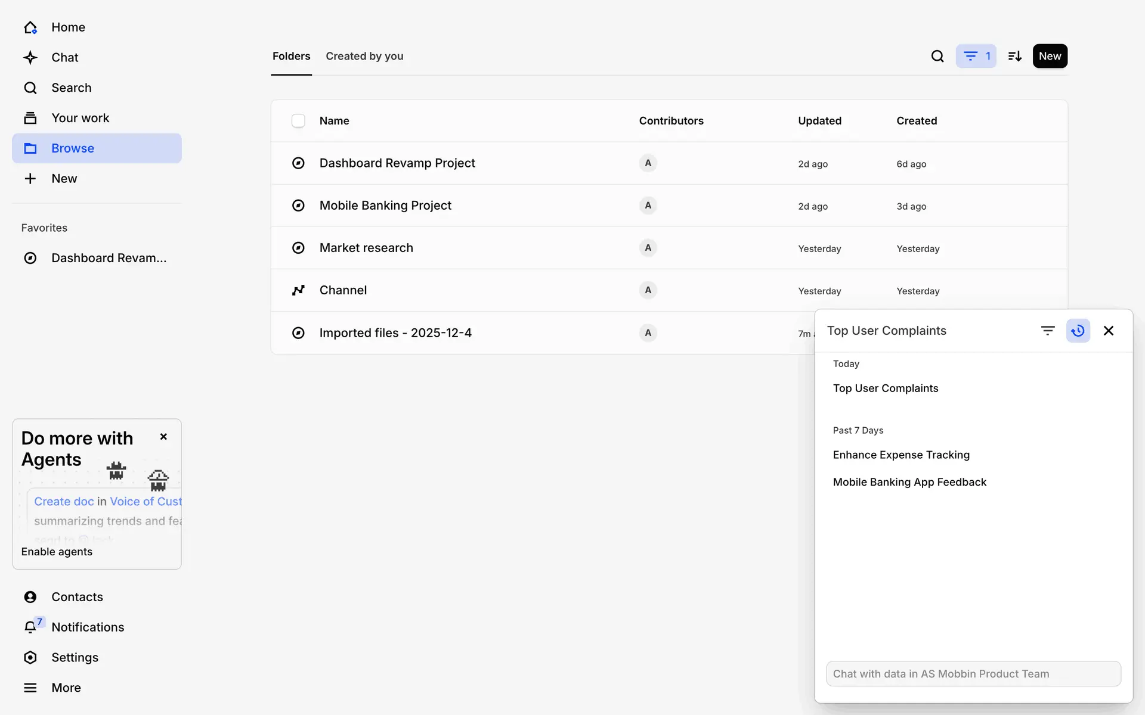Image resolution: width=1145 pixels, height=715 pixels.
Task: Open the sort order icon
Action: 1014,56
